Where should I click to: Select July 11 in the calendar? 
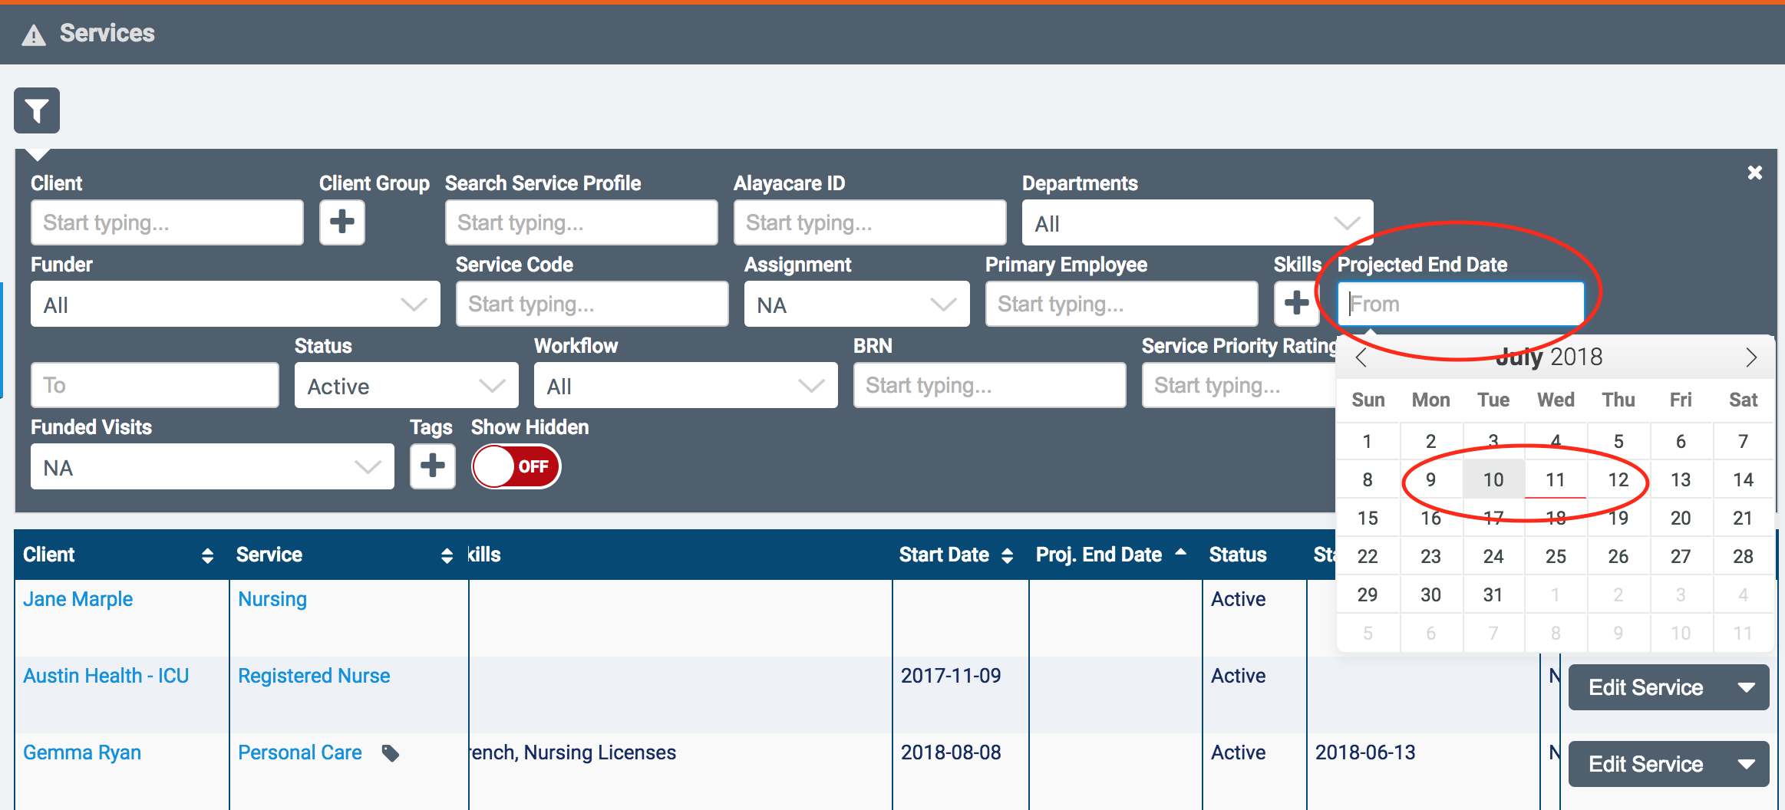pos(1555,480)
